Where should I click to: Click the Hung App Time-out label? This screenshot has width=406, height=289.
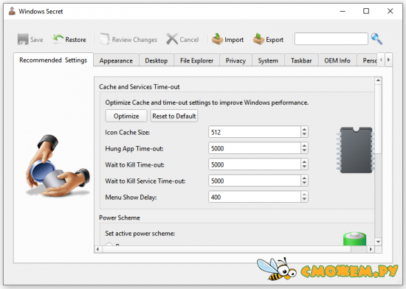click(x=134, y=149)
